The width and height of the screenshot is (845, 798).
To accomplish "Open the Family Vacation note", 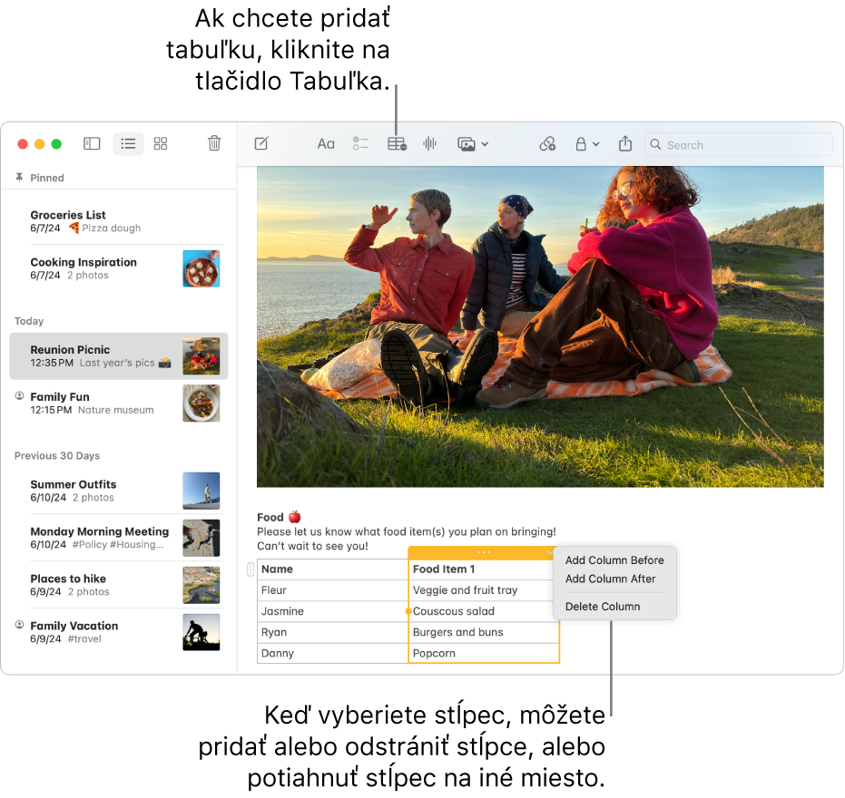I will coord(119,632).
